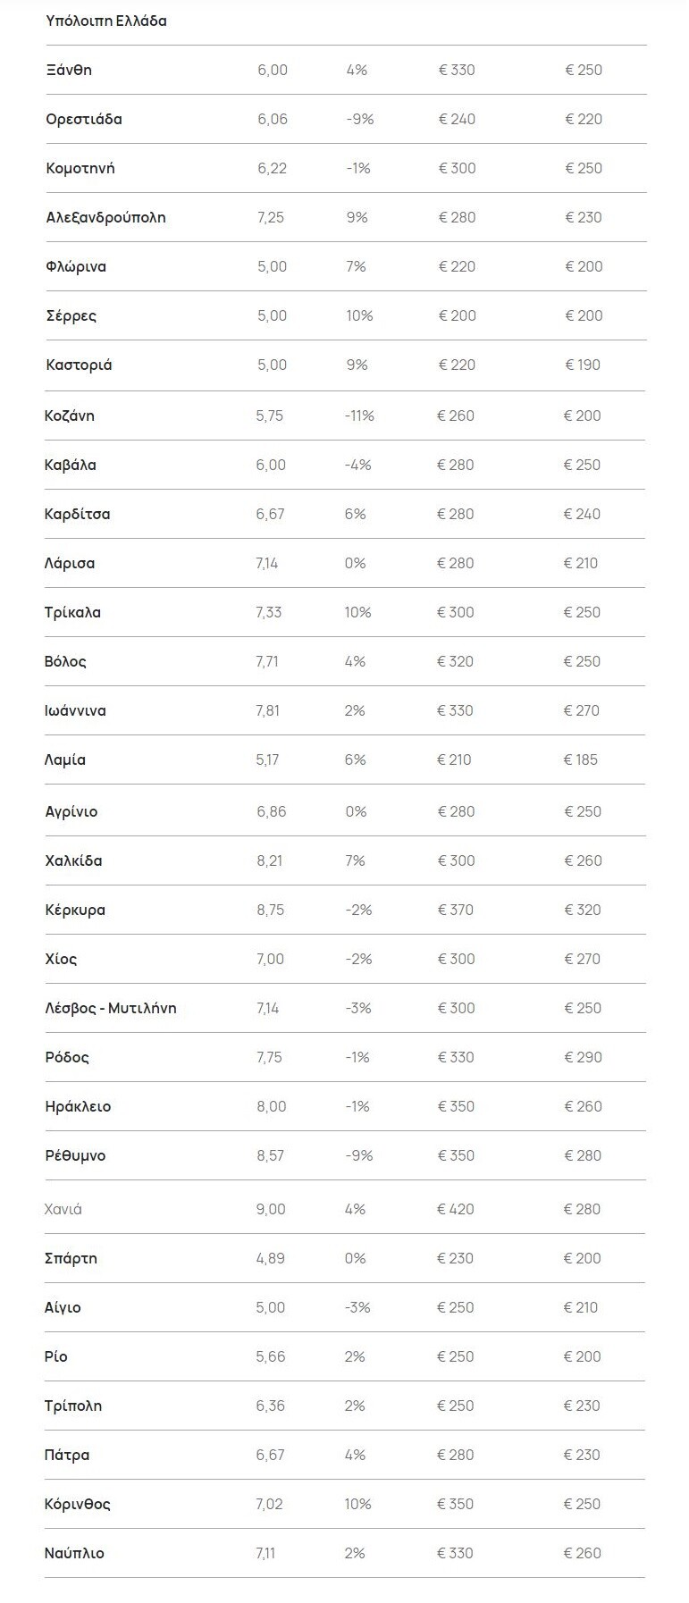Click the Ξάνθη city name
The height and width of the screenshot is (1603, 689).
(x=69, y=70)
